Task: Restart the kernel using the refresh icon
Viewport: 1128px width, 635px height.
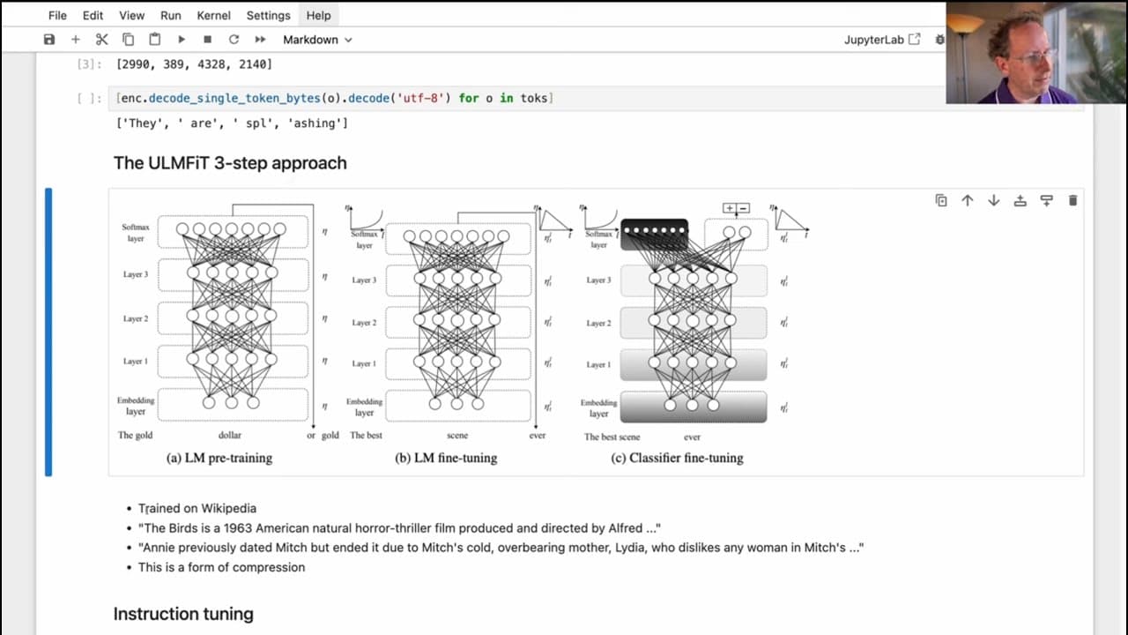Action: tap(234, 40)
